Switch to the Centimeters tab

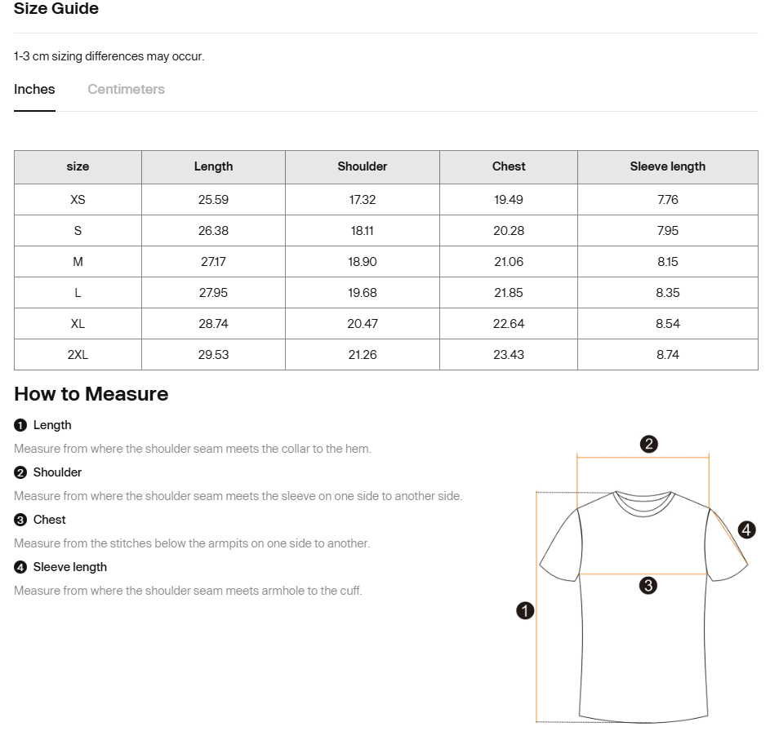[x=127, y=89]
